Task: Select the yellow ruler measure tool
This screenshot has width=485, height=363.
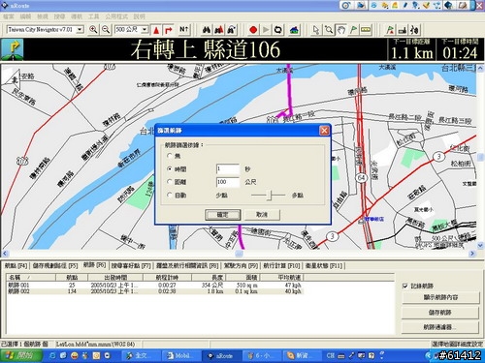Action: [x=366, y=30]
